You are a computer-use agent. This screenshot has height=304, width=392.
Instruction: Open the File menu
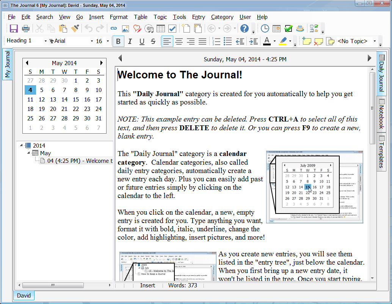(11, 17)
